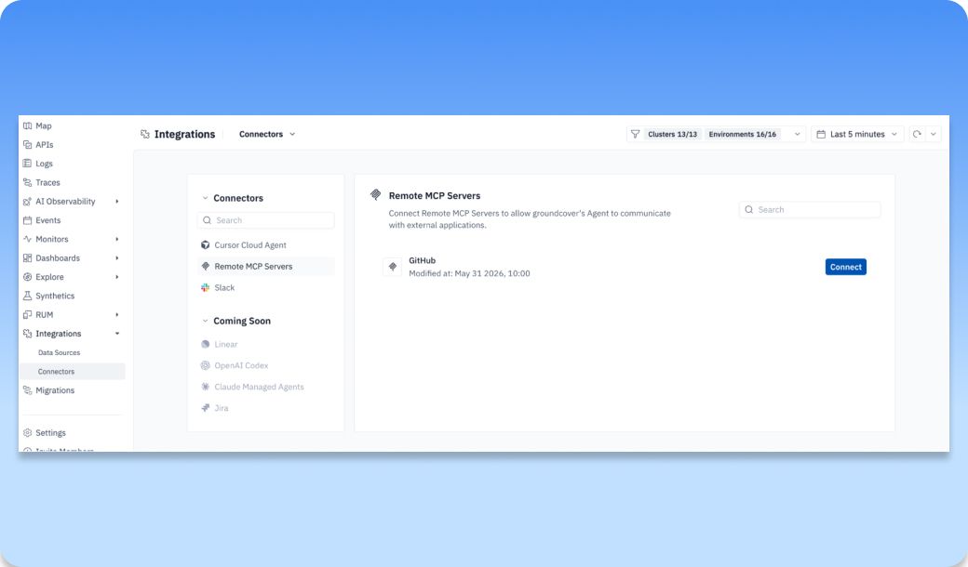Open the refresh options dropdown arrow

934,135
